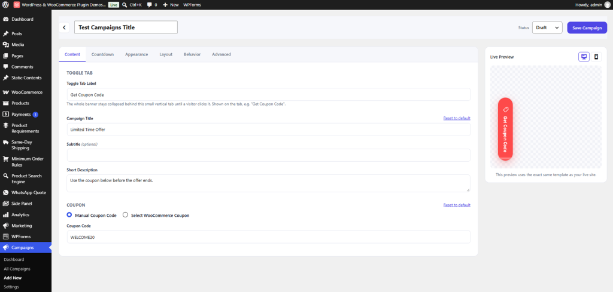Open the Comments icon in sidebar
The height and width of the screenshot is (292, 613).
(x=6, y=67)
